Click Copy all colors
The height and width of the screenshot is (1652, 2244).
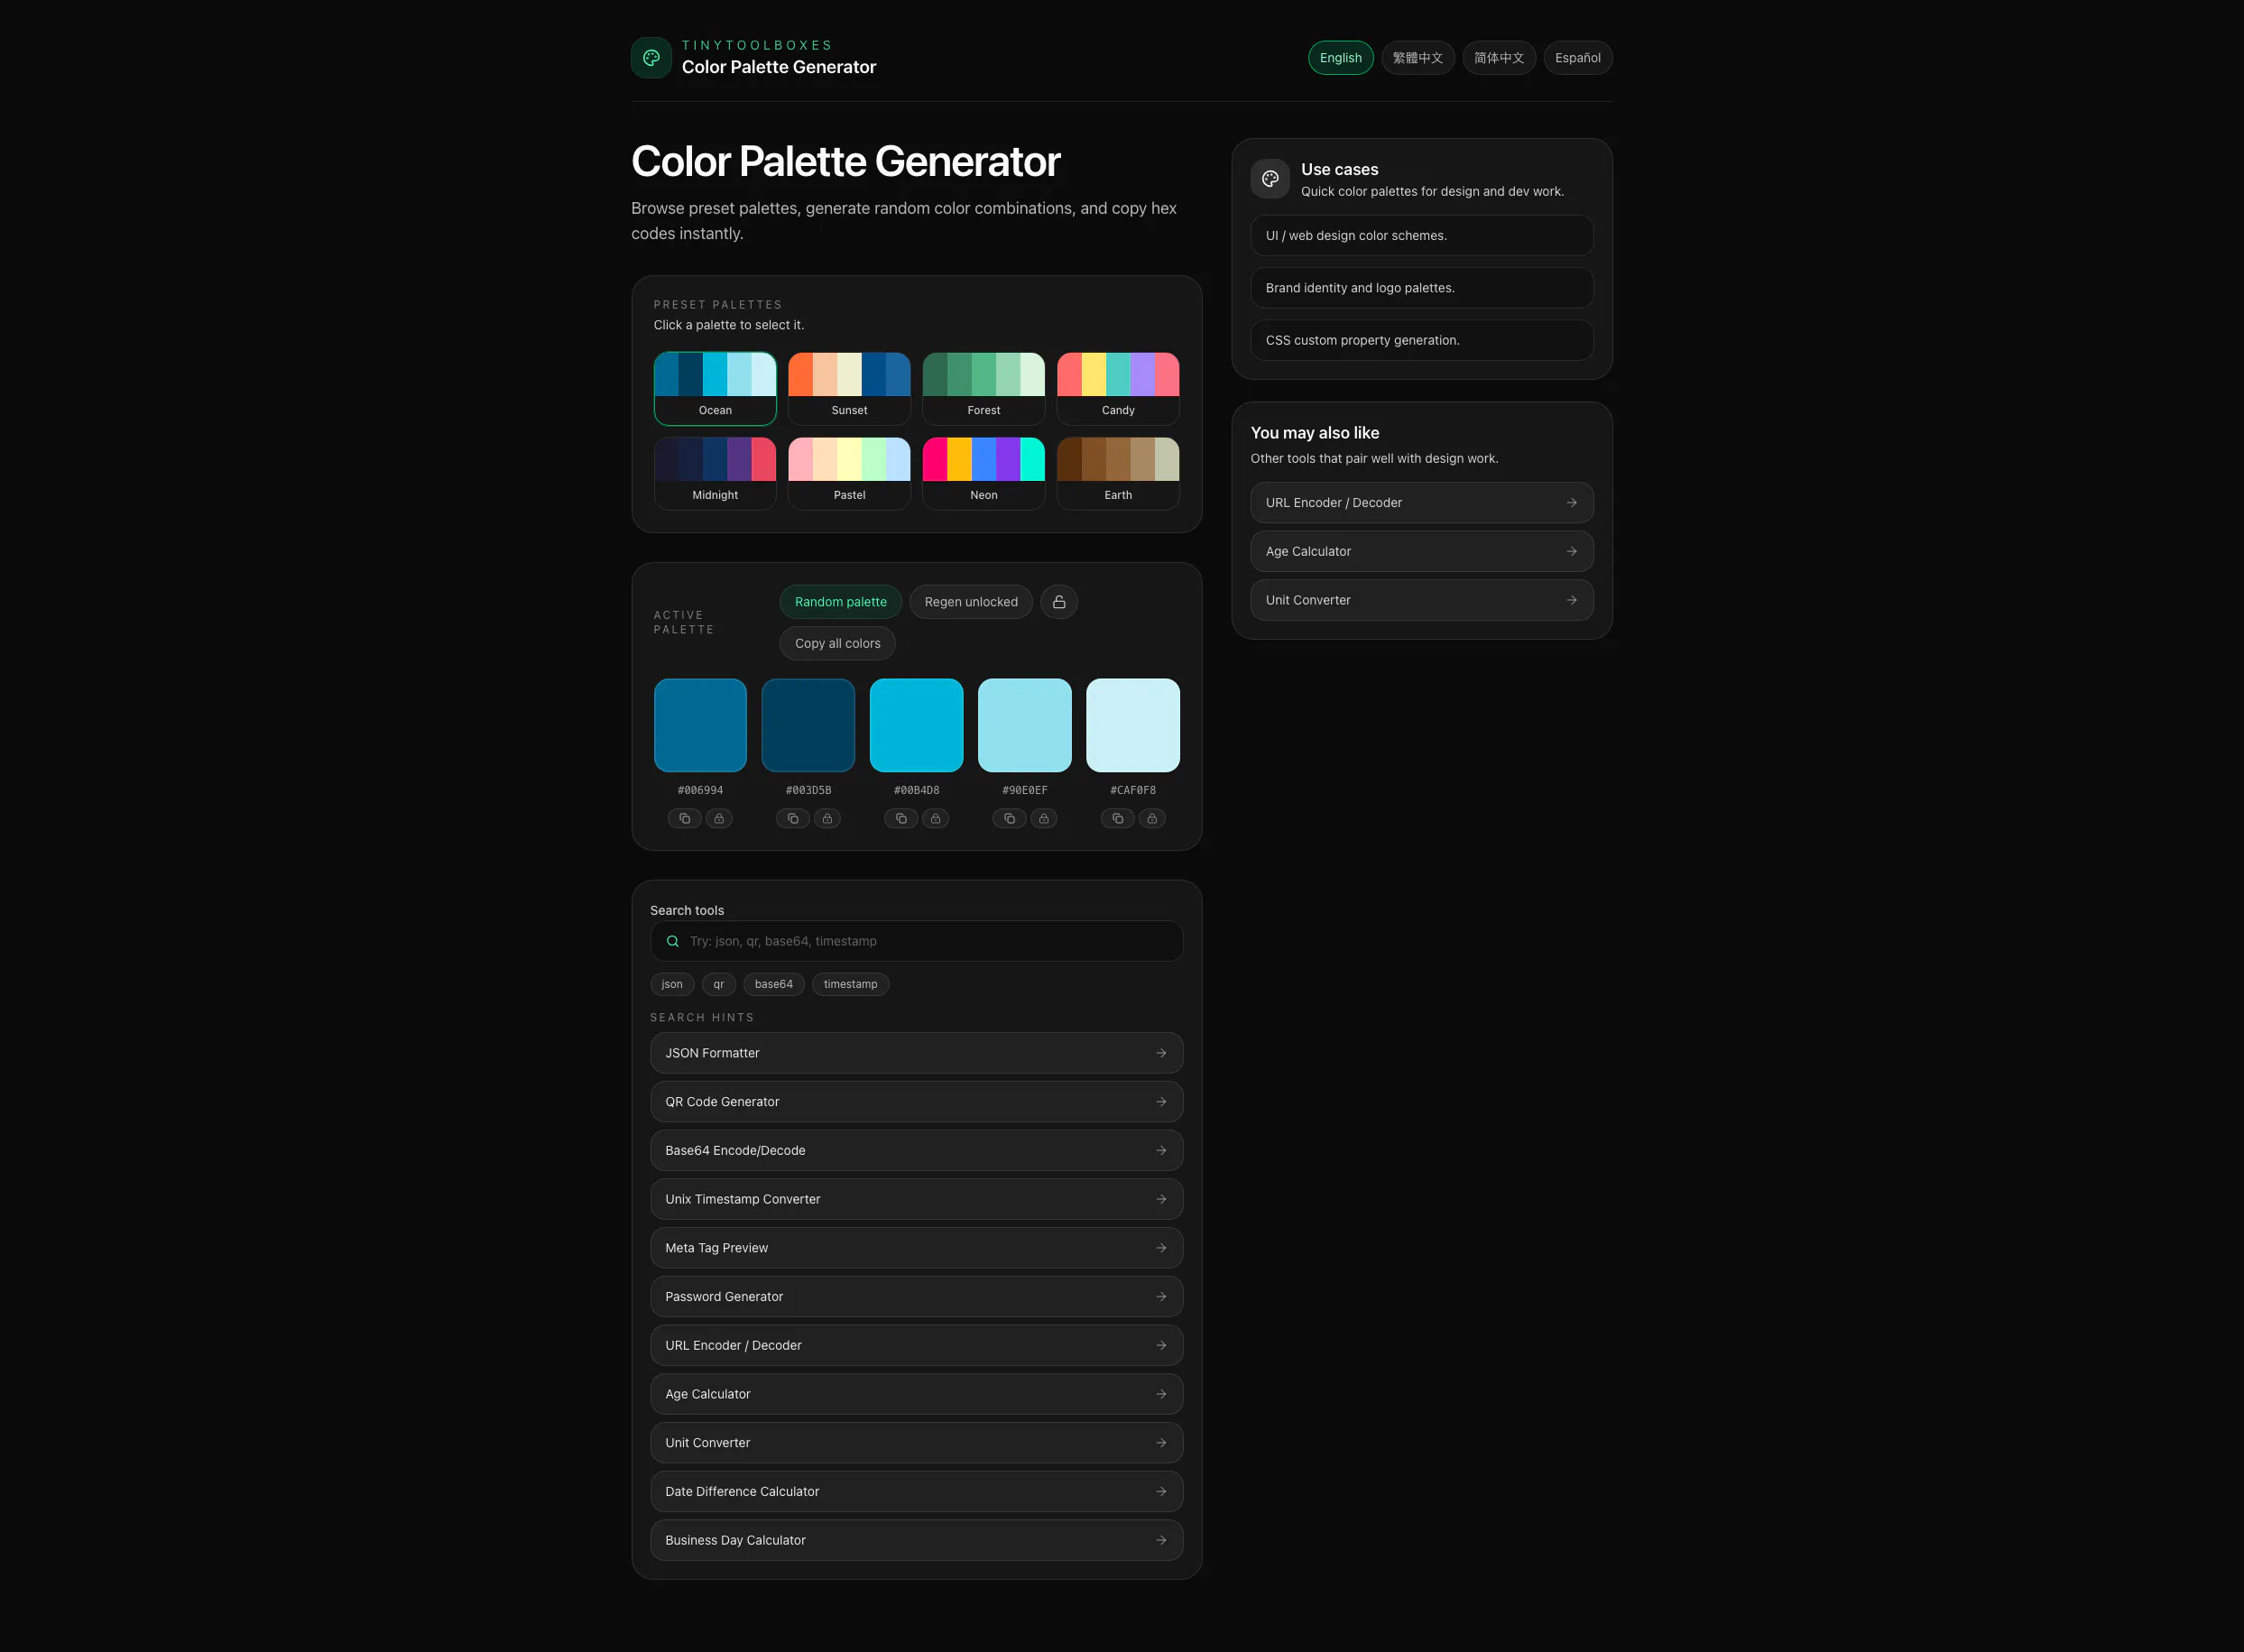pos(837,644)
